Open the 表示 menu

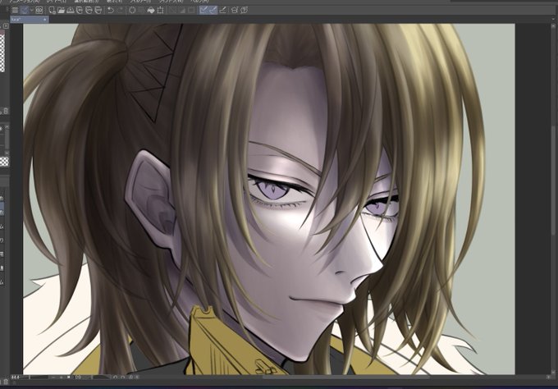114,2
